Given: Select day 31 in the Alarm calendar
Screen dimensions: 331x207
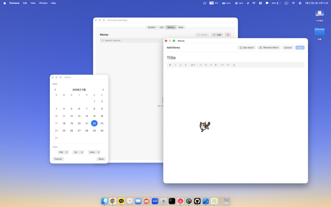Looking at the screenshot, I should point(56,138).
